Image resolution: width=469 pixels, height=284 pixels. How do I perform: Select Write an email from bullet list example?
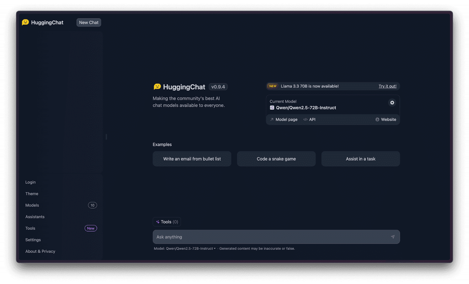[192, 159]
